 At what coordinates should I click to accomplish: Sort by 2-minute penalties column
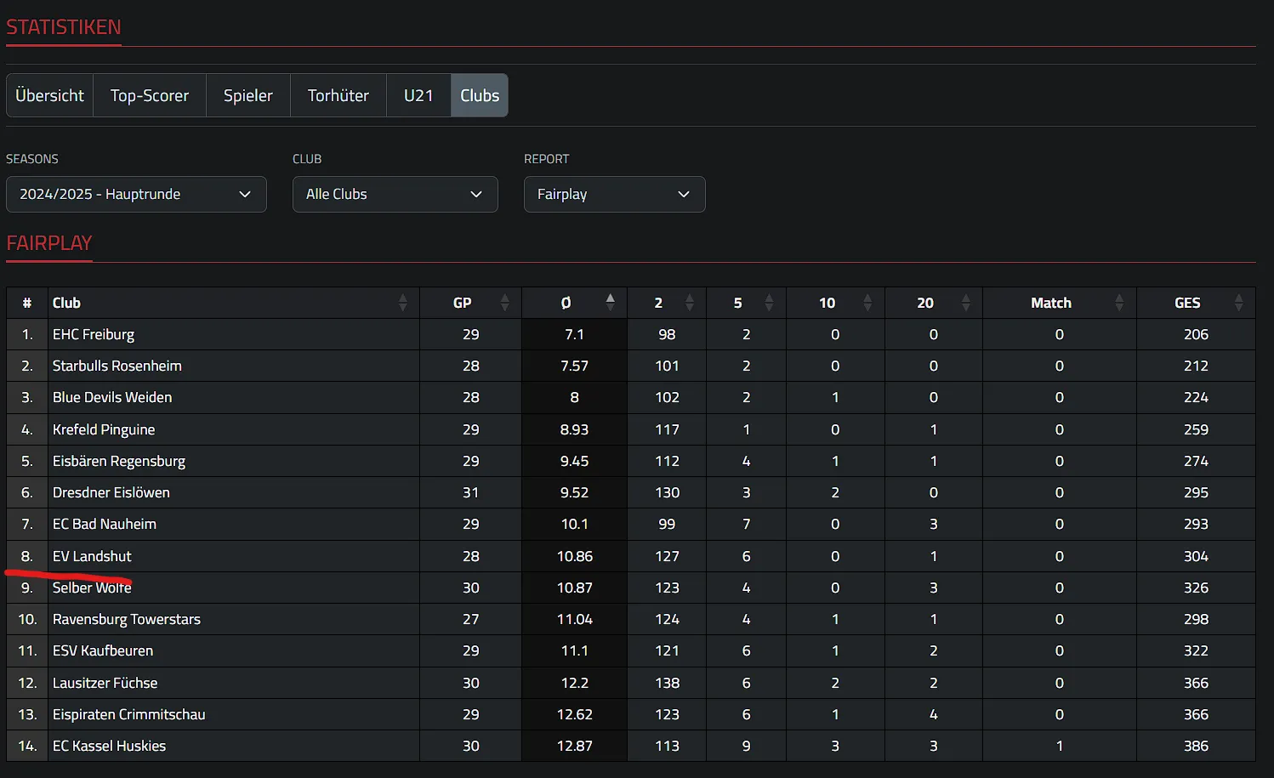pyautogui.click(x=689, y=303)
